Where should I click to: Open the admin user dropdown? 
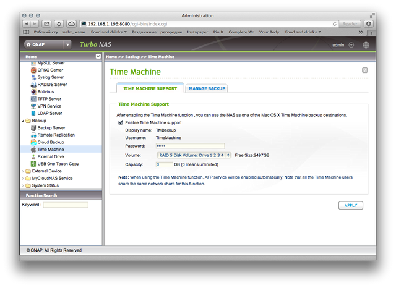(x=351, y=45)
